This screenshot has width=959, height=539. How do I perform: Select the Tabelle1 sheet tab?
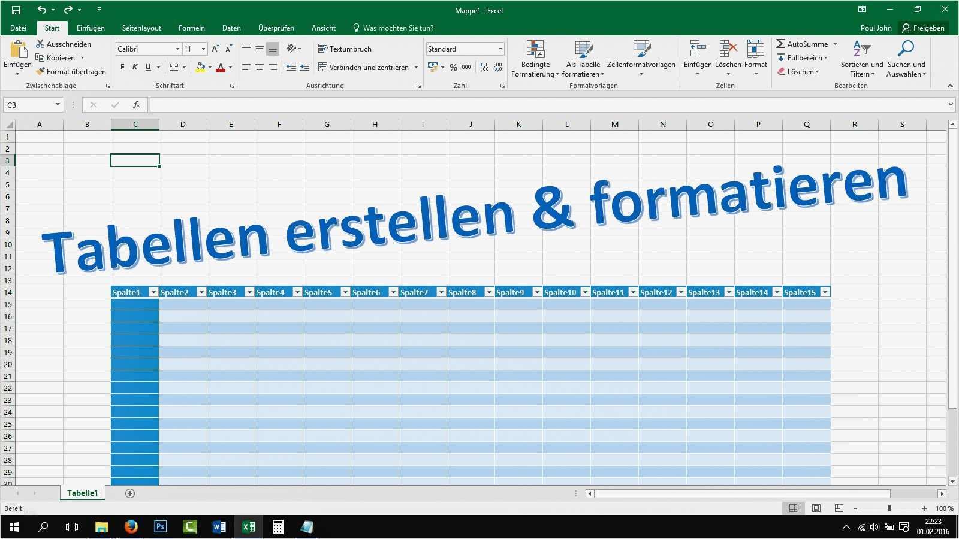point(82,493)
